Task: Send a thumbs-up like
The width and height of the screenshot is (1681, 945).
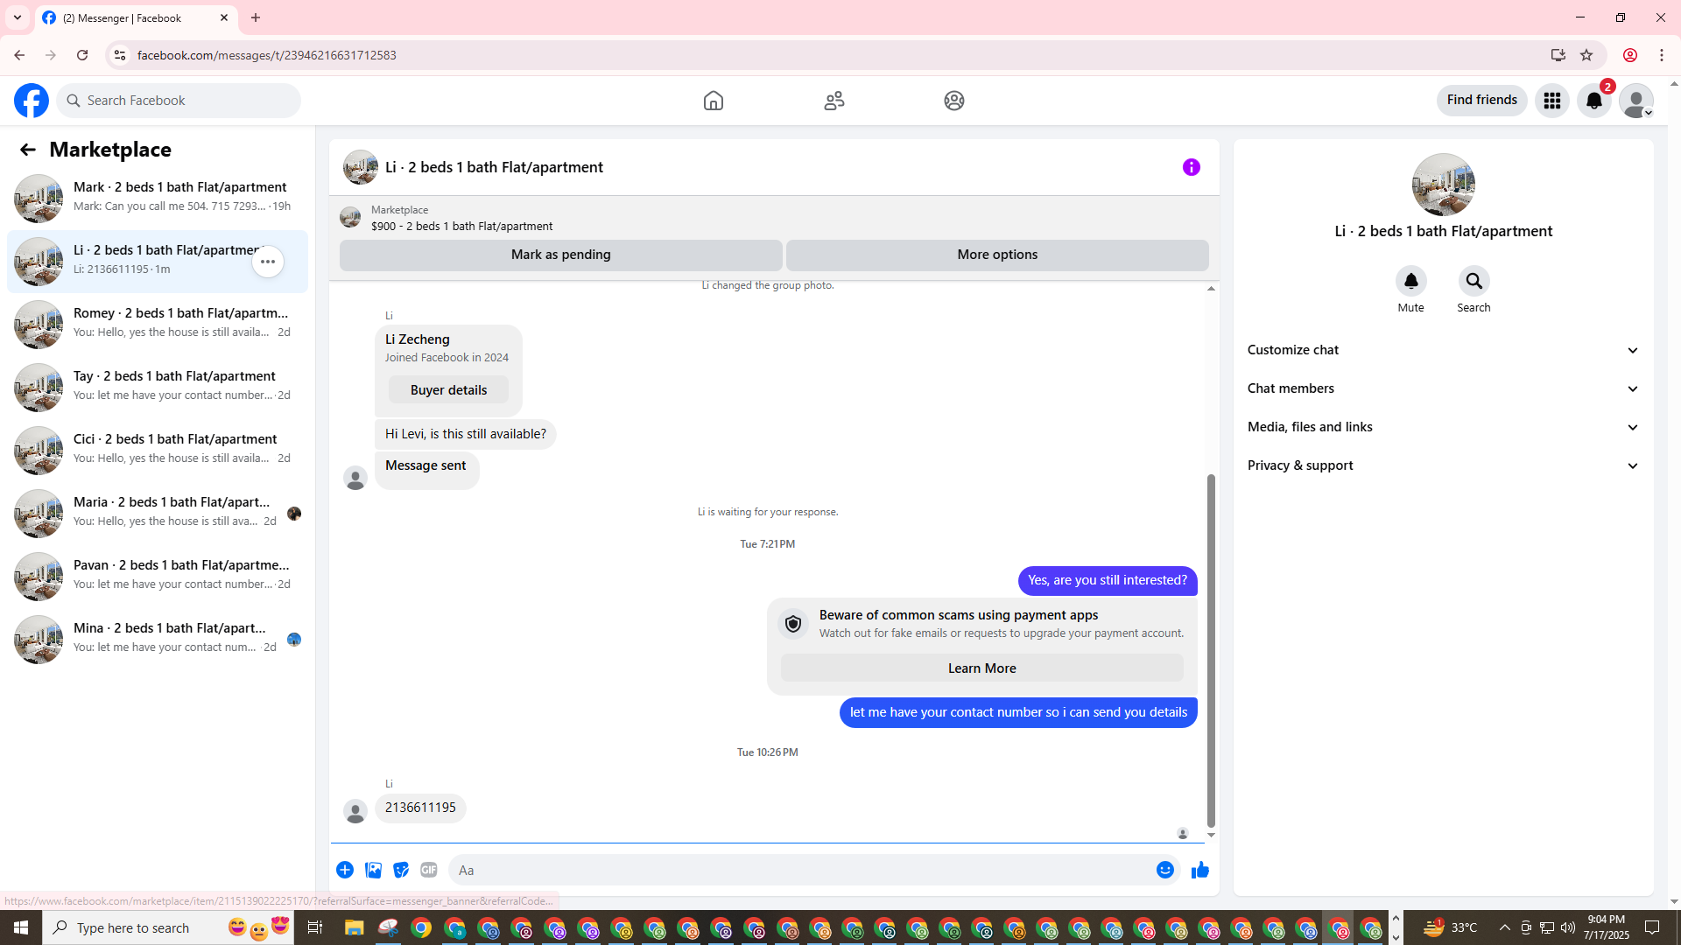Action: pyautogui.click(x=1200, y=870)
